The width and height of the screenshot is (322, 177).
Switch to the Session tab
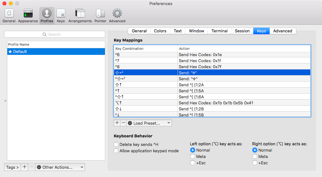(242, 31)
